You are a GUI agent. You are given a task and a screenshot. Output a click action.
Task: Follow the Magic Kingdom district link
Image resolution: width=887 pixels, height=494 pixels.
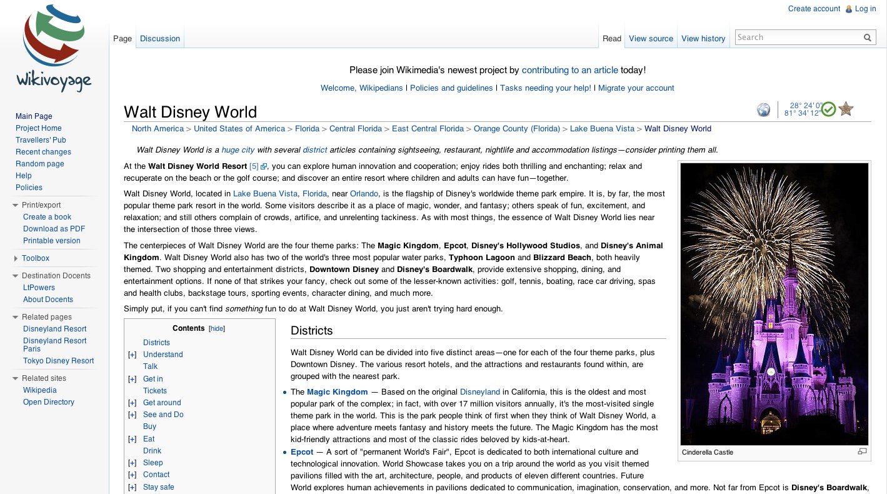337,392
